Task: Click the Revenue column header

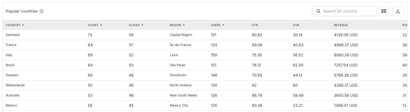Action: pos(341,25)
